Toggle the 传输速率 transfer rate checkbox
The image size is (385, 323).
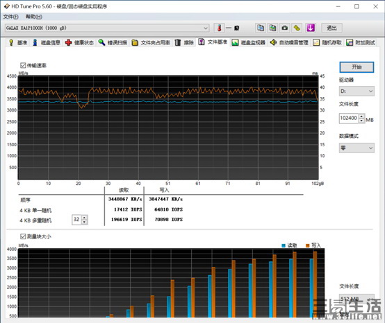click(23, 65)
